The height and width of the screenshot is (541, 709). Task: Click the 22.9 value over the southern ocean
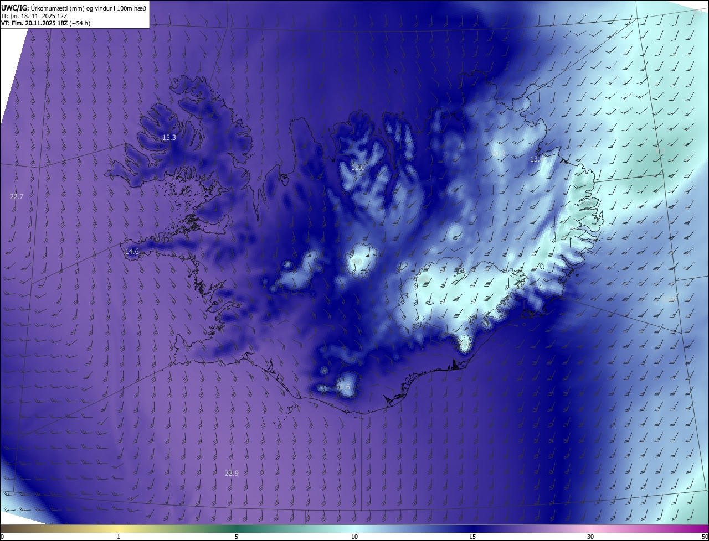(232, 473)
